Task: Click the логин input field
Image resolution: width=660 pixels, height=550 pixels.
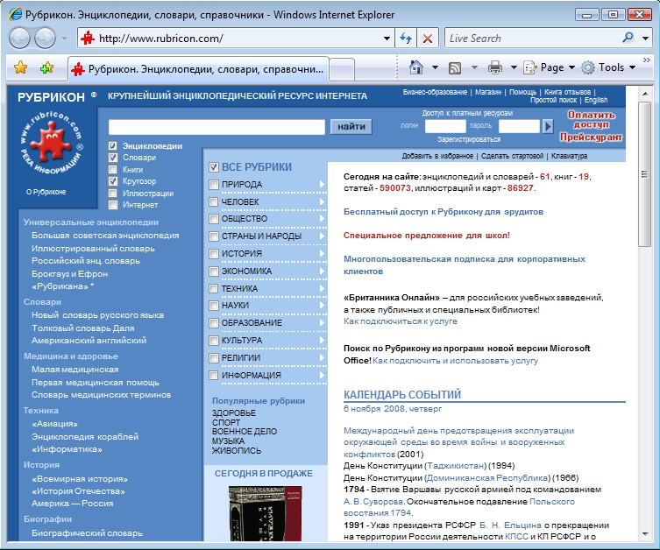Action: 445,126
